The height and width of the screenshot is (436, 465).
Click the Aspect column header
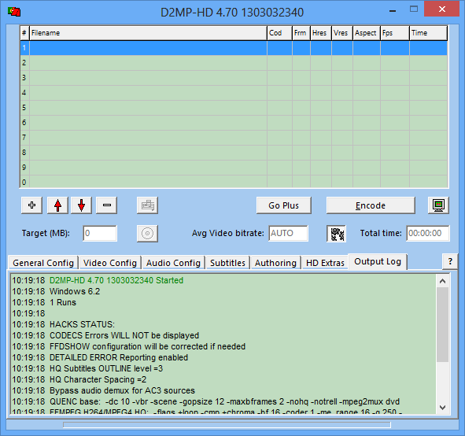click(366, 33)
